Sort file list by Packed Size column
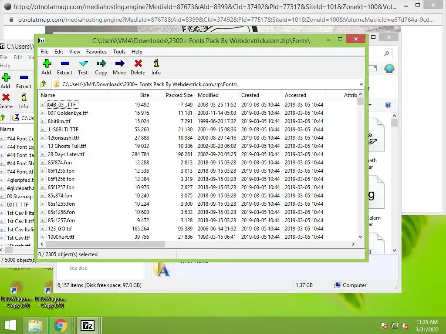This screenshot has height=334, width=446. point(173,95)
